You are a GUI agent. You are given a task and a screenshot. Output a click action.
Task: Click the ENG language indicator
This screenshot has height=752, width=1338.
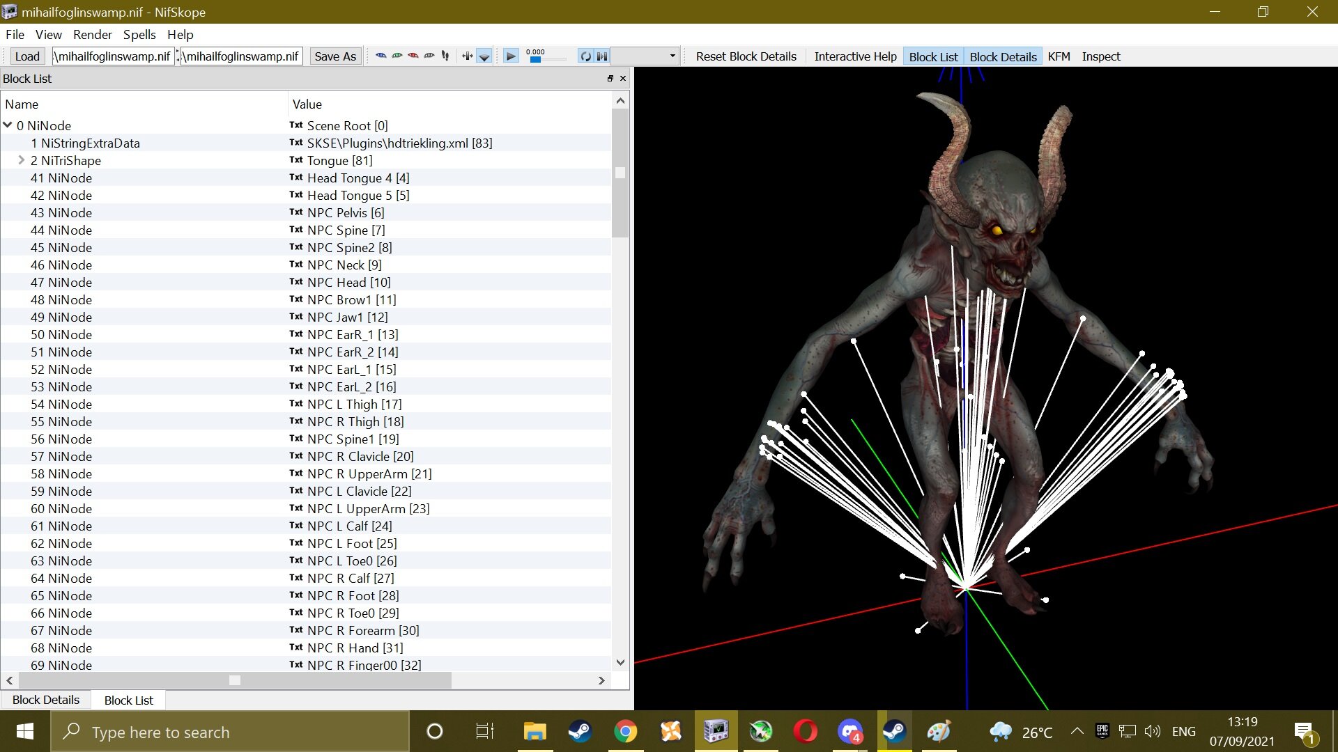(x=1183, y=731)
